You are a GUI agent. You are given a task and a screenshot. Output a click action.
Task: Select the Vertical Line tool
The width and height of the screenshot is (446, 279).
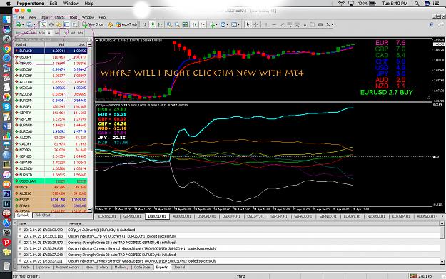(266, 25)
